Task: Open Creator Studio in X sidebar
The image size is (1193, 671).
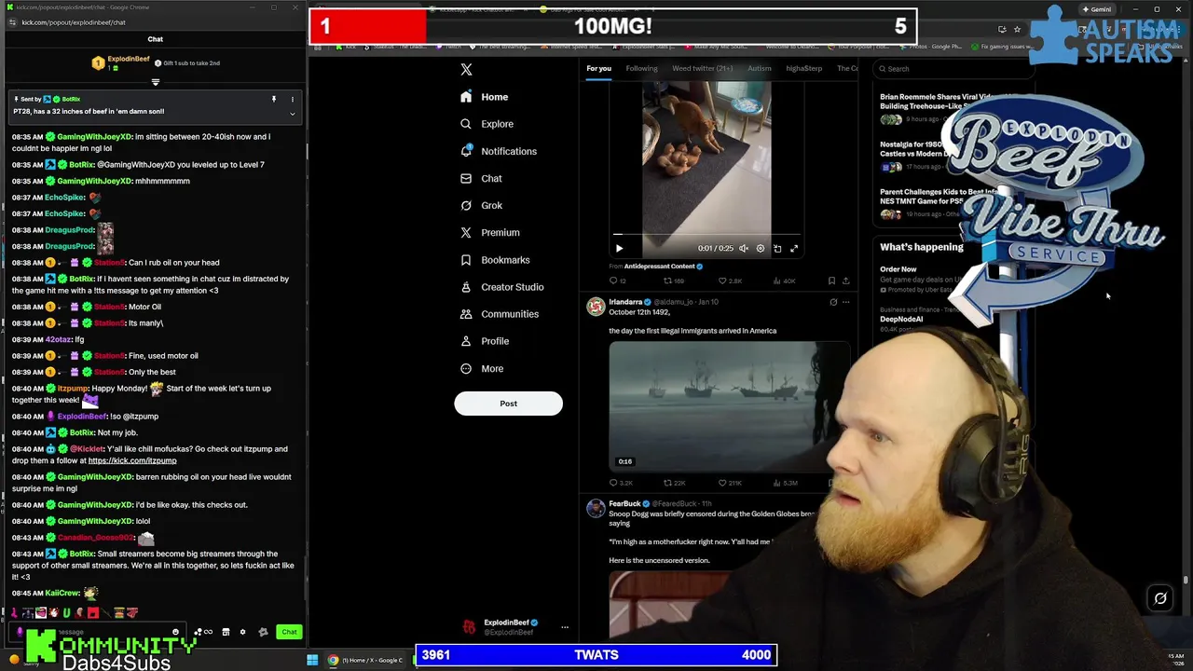Action: click(x=501, y=287)
